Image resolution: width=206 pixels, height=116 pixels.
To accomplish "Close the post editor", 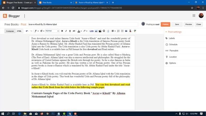I will point(199,24).
